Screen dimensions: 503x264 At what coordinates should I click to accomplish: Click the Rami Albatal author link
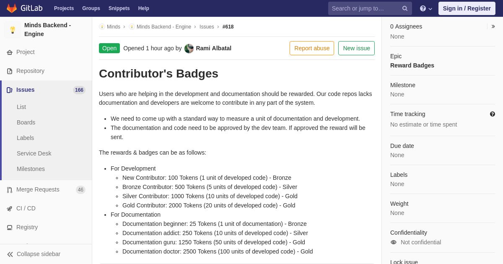213,48
